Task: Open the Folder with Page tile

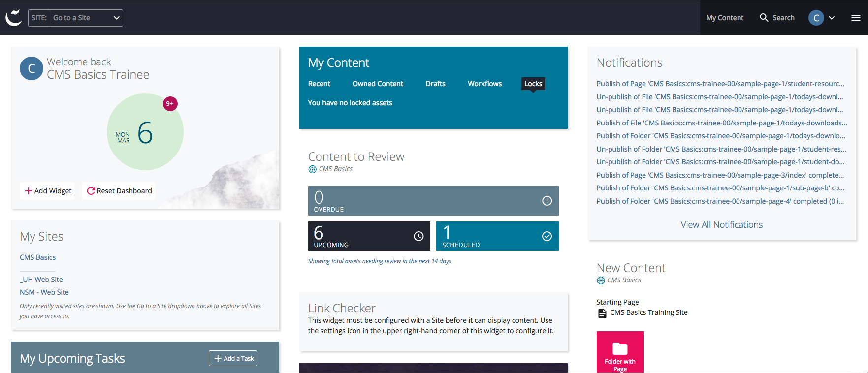Action: click(x=620, y=352)
